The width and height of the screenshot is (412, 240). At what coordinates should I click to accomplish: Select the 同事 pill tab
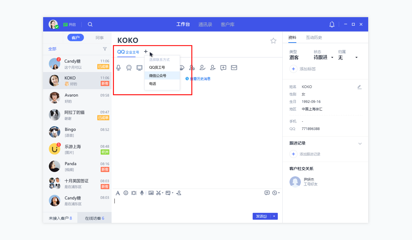[x=100, y=38]
